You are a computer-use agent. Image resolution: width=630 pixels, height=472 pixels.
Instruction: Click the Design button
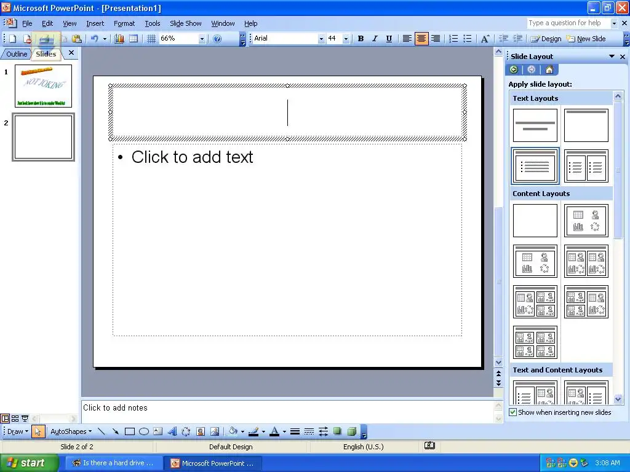[x=546, y=39]
